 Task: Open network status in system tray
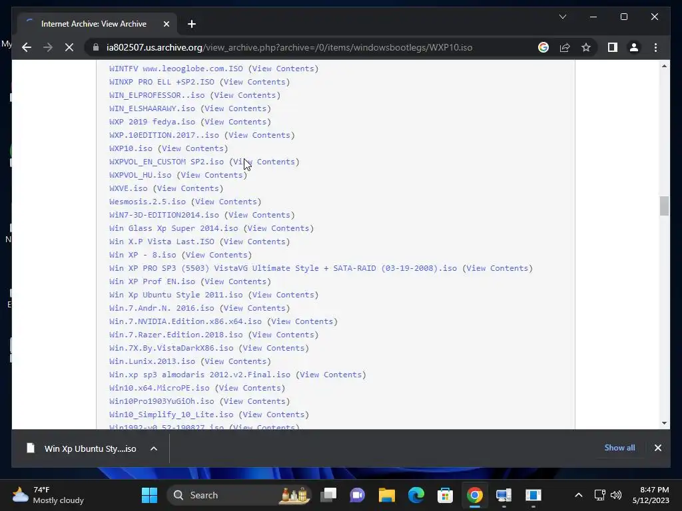tap(600, 495)
